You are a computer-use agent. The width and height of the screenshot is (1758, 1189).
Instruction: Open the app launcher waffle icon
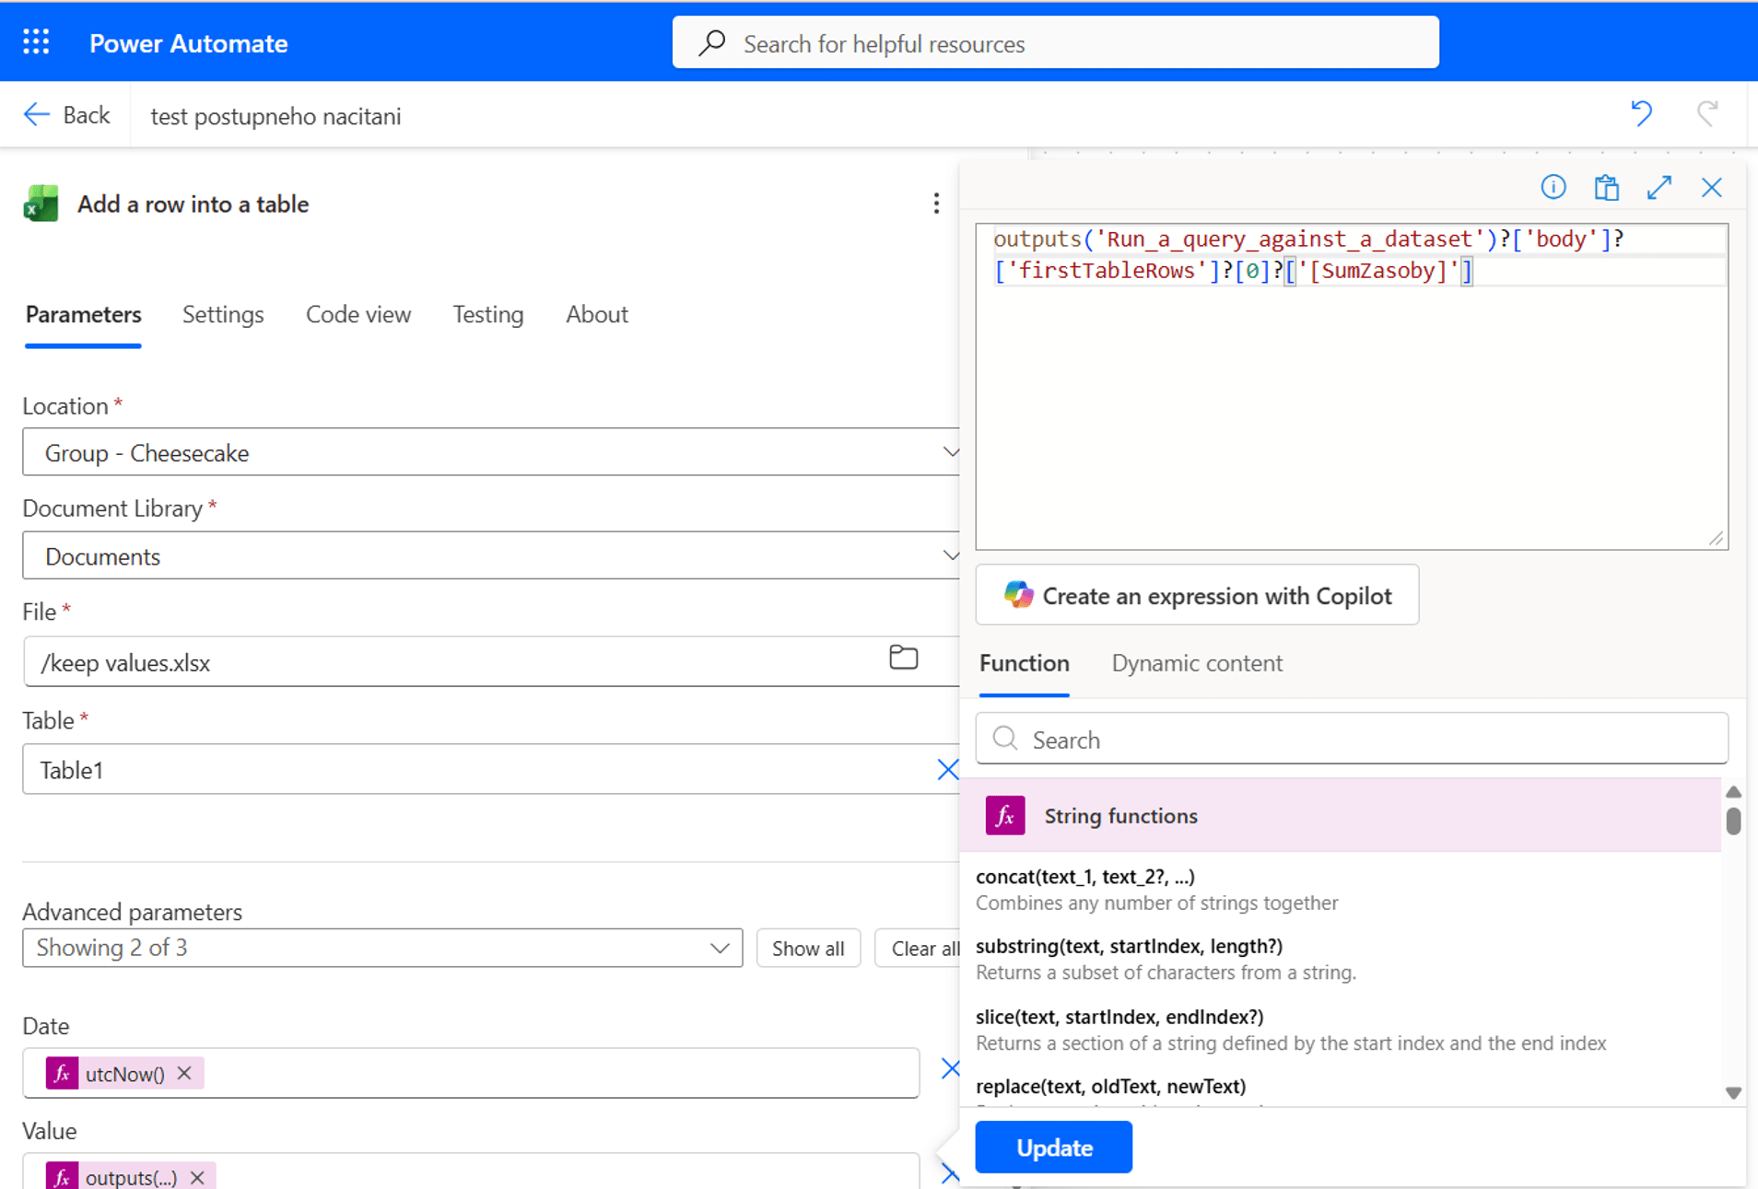click(x=36, y=42)
